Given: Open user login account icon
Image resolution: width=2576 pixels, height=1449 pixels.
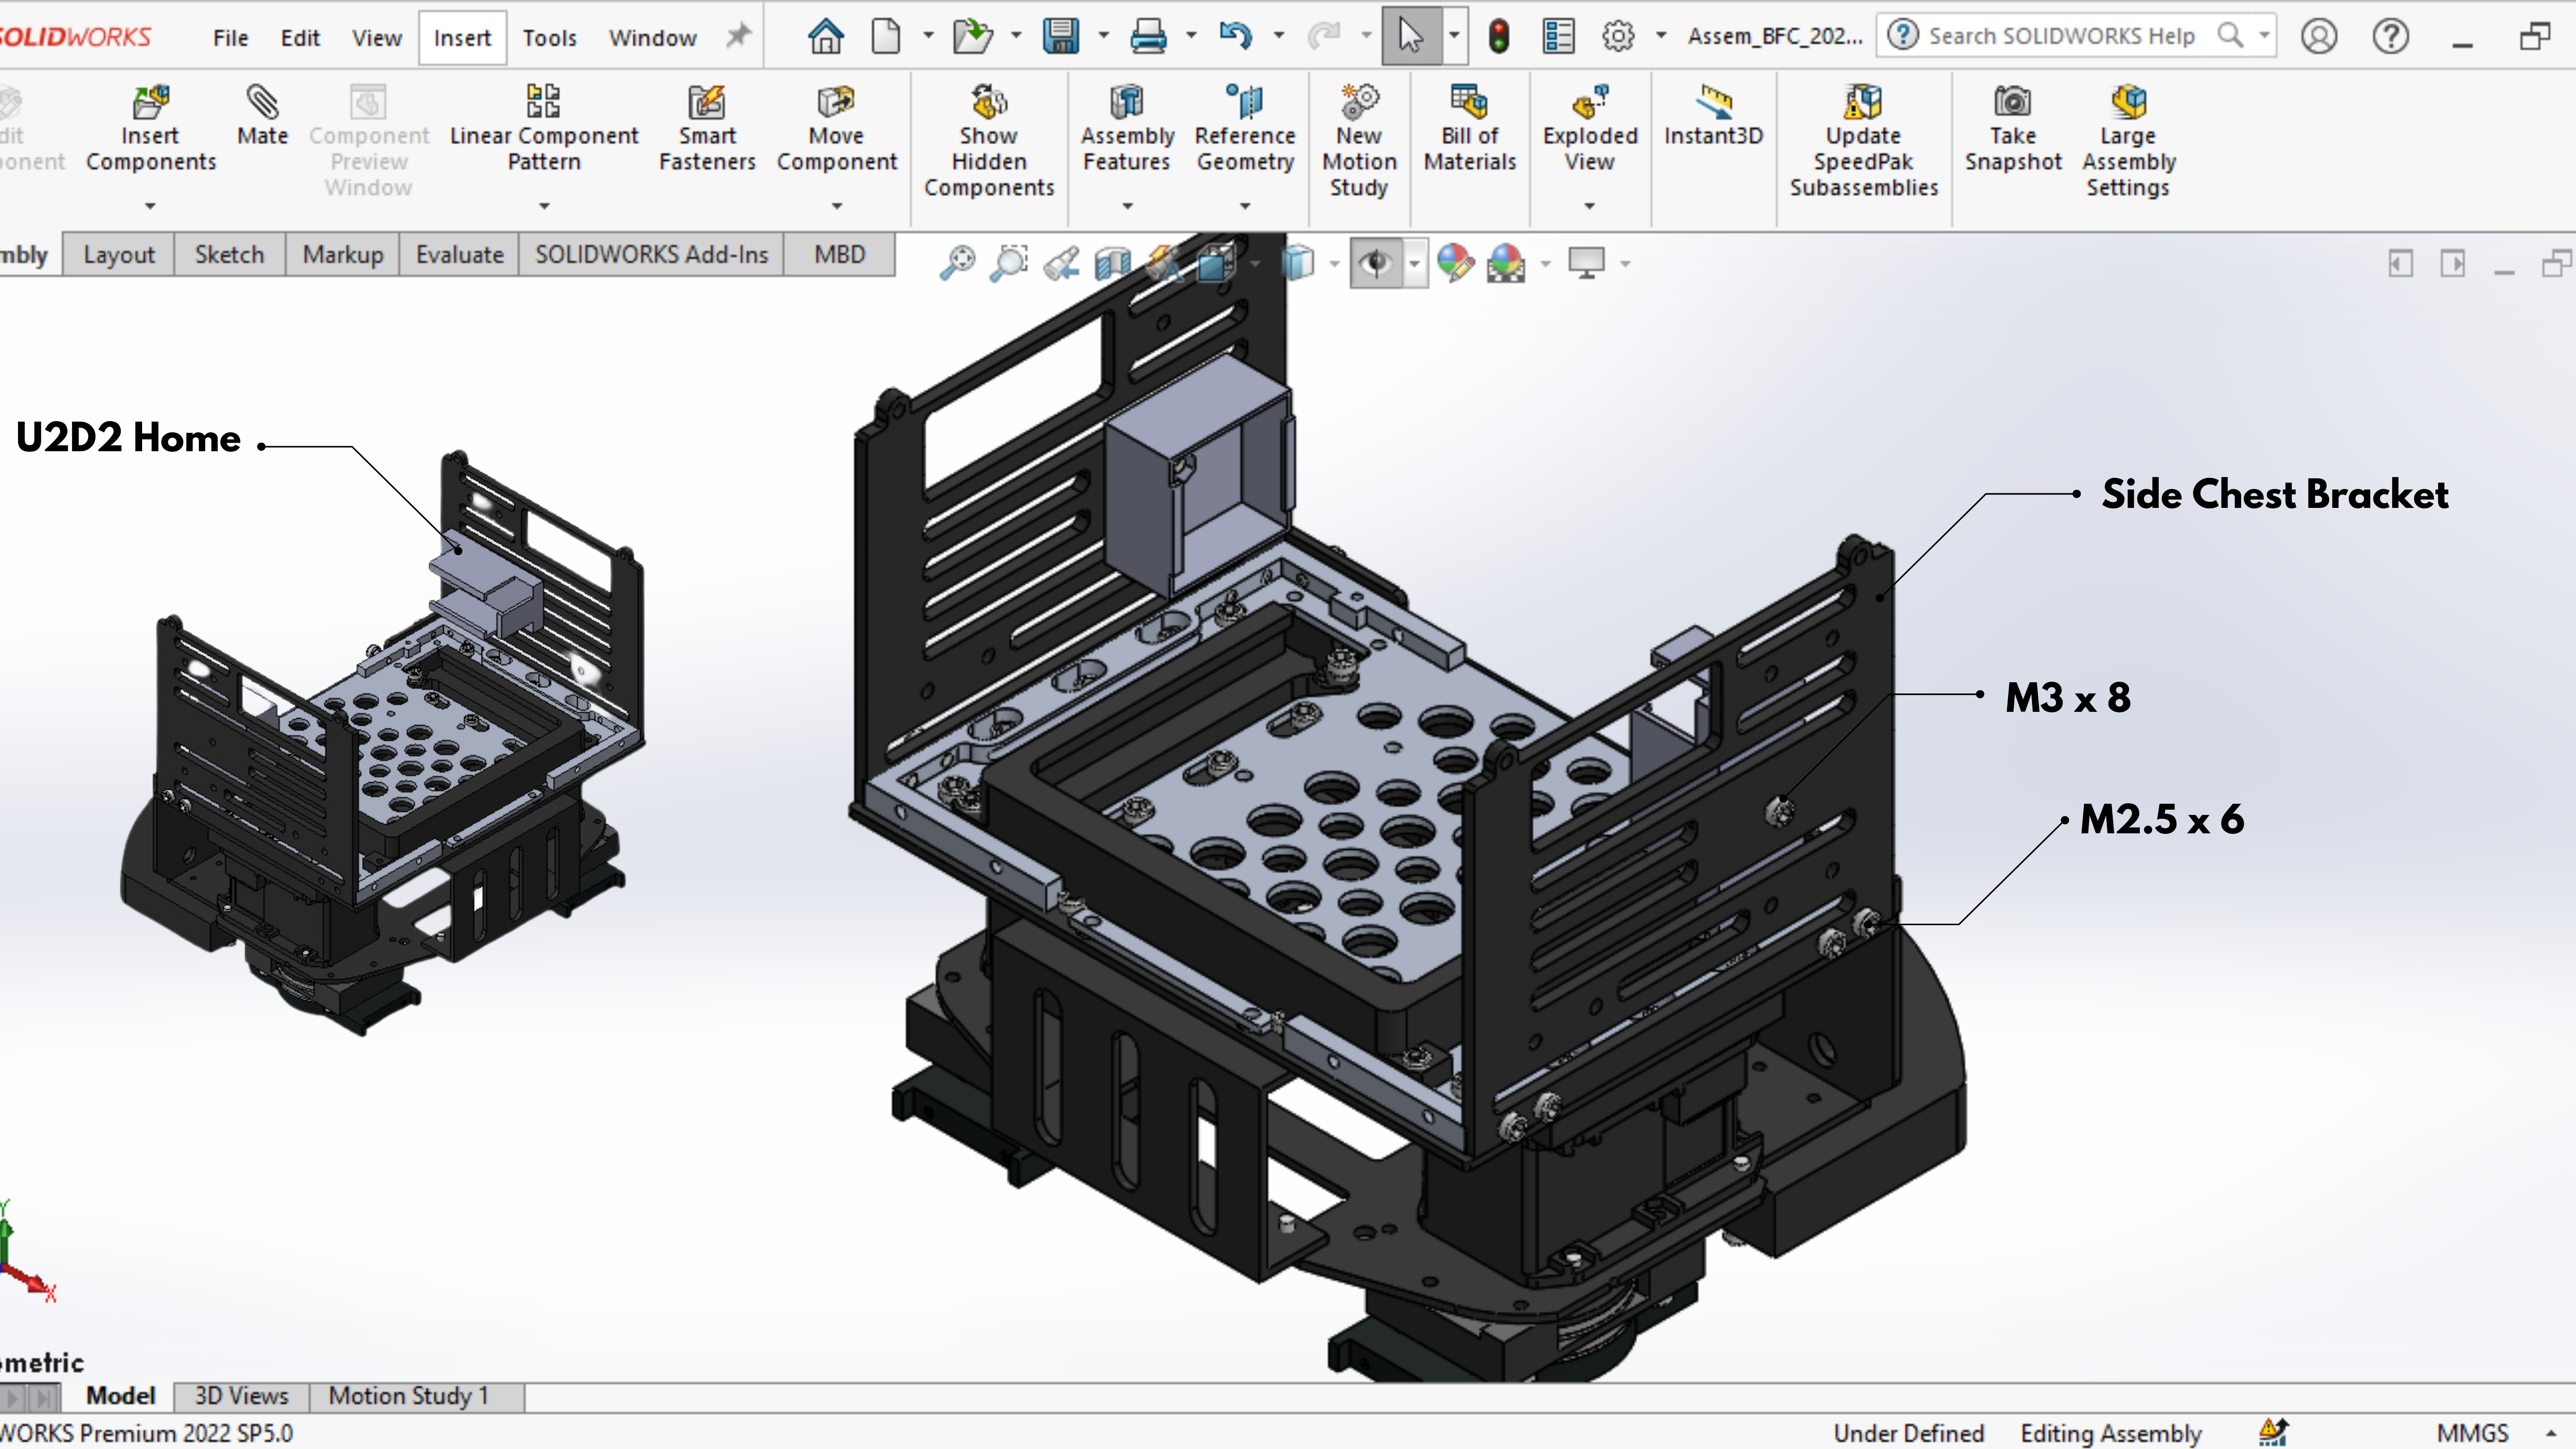Looking at the screenshot, I should pyautogui.click(x=2318, y=37).
